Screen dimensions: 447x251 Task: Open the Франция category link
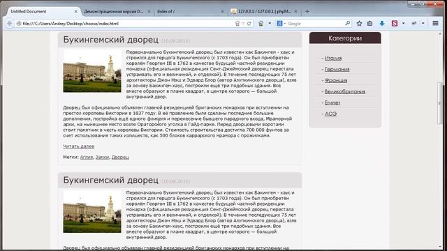336,80
